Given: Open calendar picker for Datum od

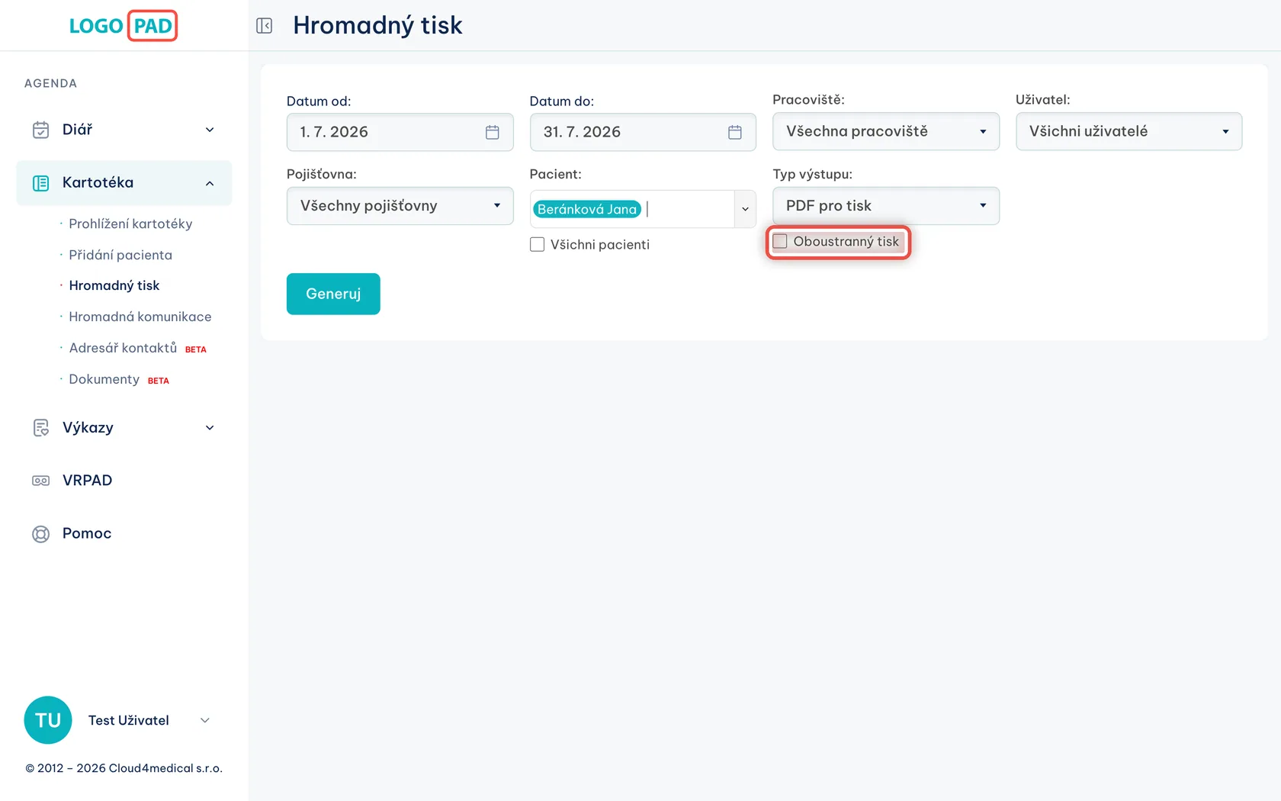Looking at the screenshot, I should point(493,132).
